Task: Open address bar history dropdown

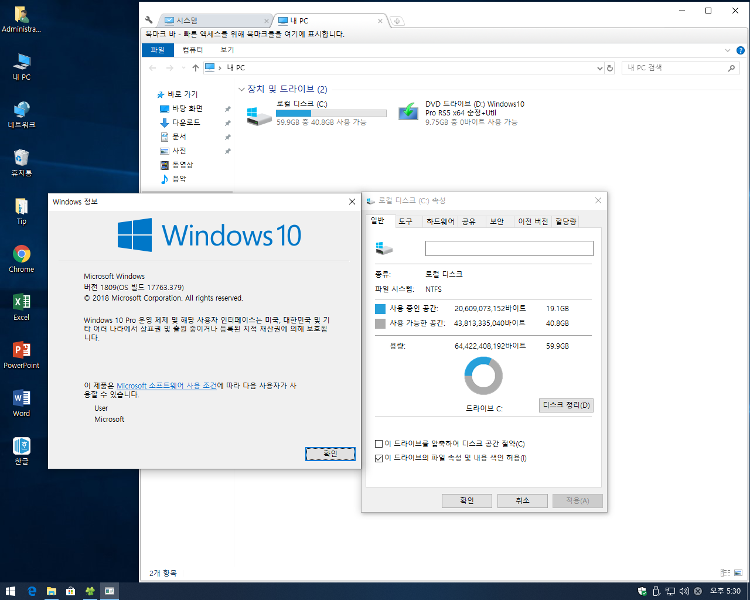Action: [x=599, y=68]
